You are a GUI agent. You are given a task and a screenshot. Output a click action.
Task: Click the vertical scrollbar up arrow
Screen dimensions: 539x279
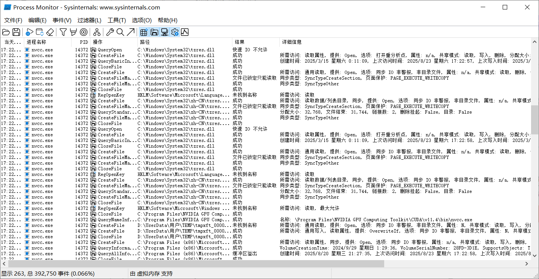pos(535,42)
